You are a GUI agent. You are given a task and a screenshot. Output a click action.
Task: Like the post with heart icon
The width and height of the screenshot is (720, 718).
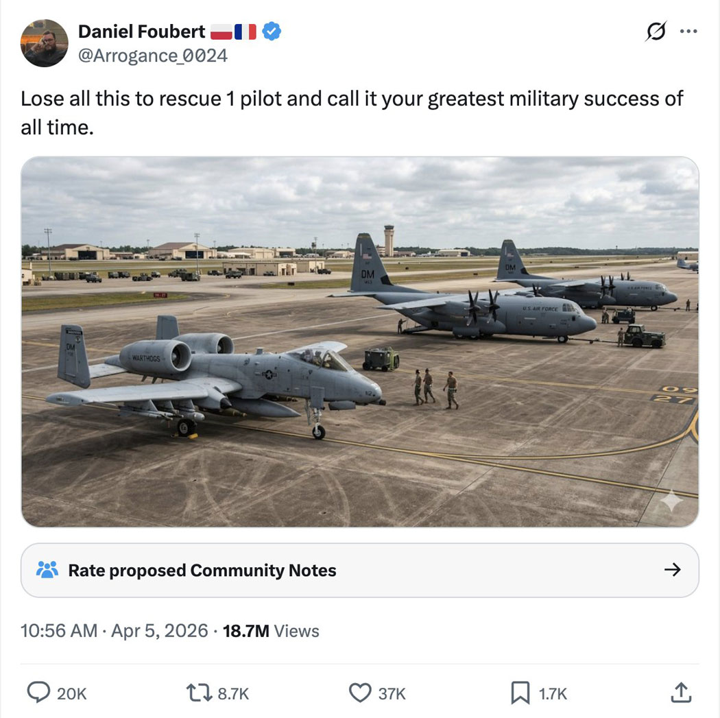point(360,693)
